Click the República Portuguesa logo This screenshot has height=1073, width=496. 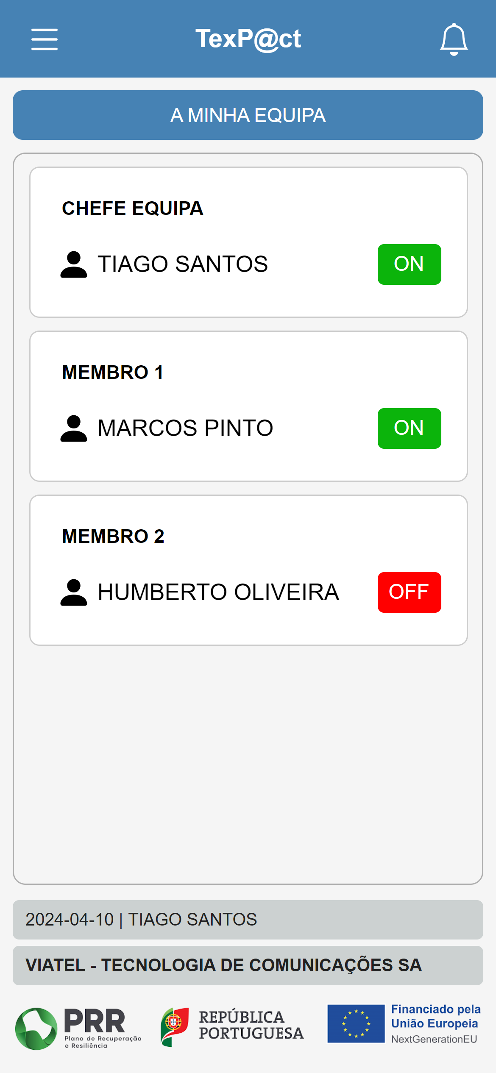[232, 1026]
